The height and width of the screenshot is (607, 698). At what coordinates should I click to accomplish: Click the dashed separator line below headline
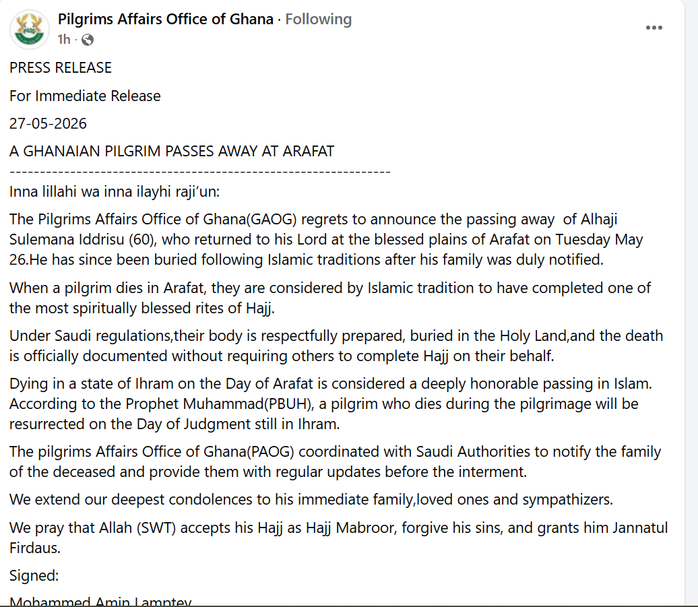pyautogui.click(x=200, y=171)
